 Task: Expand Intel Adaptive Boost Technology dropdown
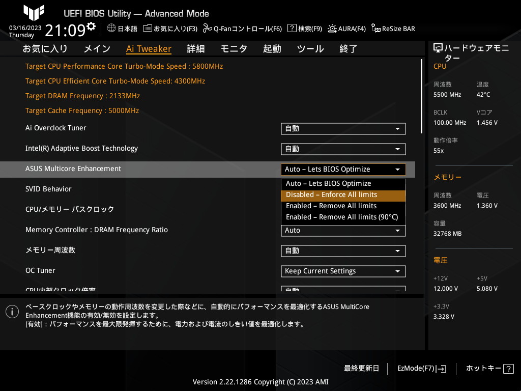click(343, 149)
